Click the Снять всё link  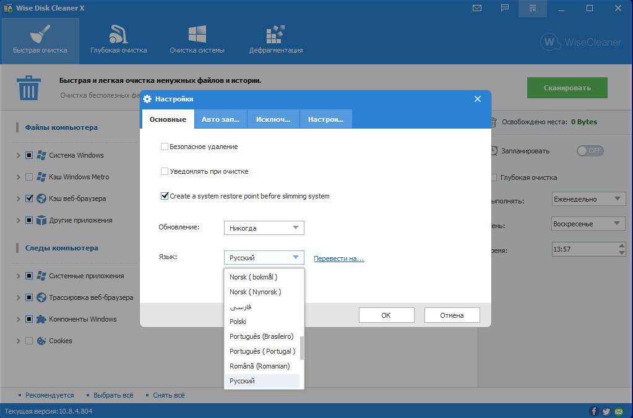(x=169, y=395)
